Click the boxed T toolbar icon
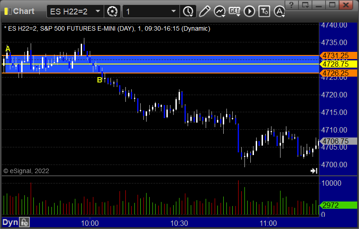Screen dimensions: 359x229 coord(264,11)
